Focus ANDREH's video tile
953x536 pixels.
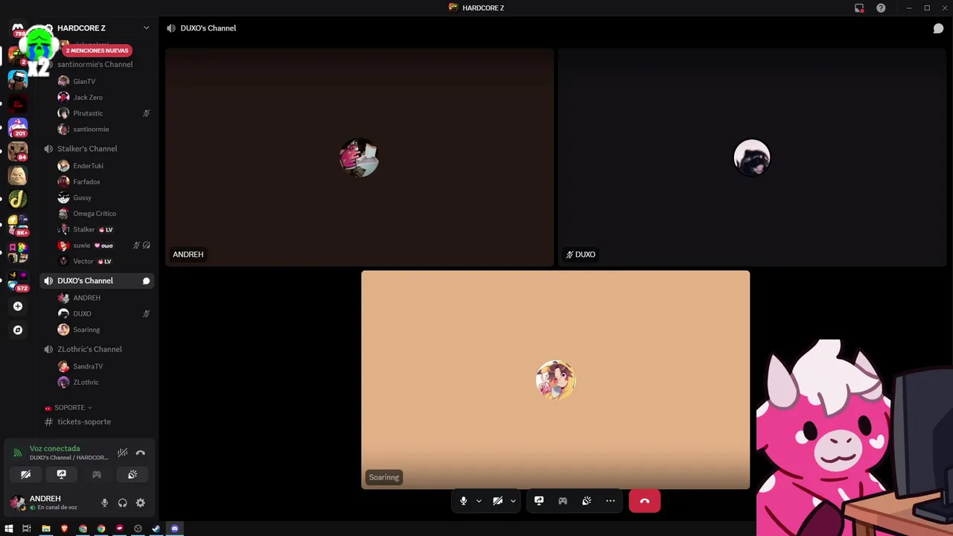(x=360, y=157)
